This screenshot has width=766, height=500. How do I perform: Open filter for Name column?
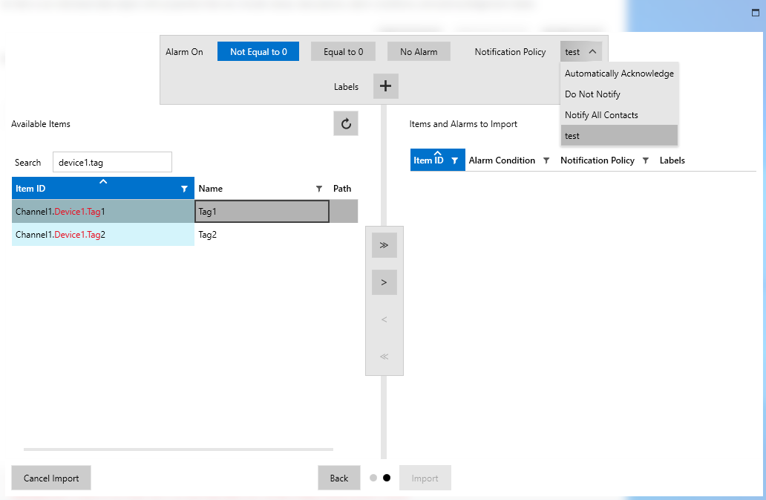tap(319, 189)
